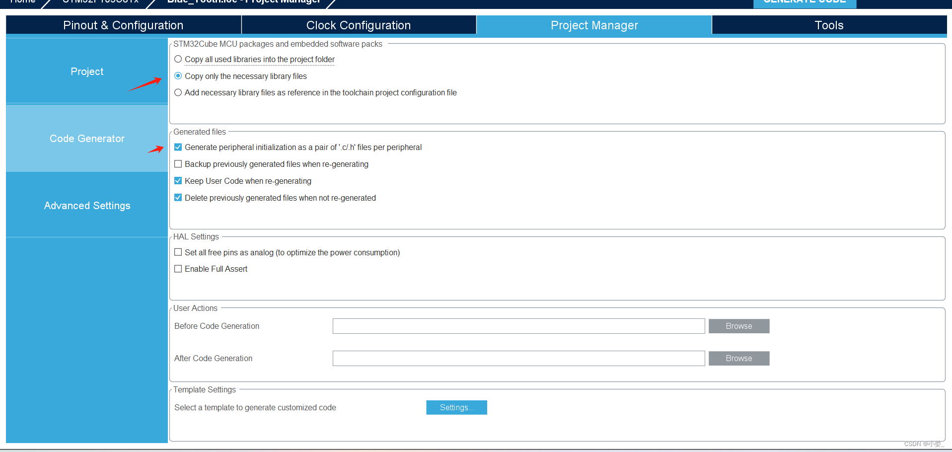Open Advanced Settings section
Screen dimensions: 952x452
(87, 205)
